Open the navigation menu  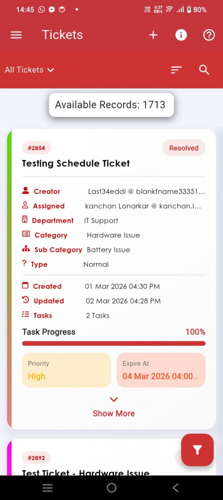click(x=16, y=35)
